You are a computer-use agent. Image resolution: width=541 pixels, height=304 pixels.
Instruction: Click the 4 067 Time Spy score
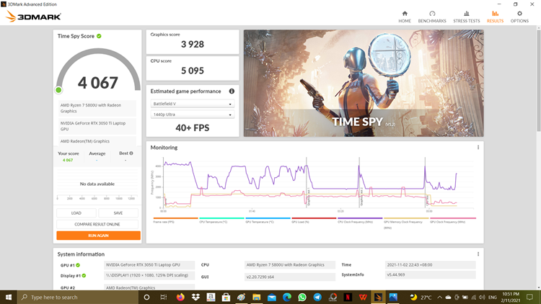[x=98, y=83]
